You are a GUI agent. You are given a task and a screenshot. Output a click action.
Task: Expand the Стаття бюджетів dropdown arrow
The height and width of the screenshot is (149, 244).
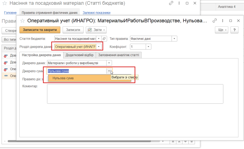[x=99, y=39]
